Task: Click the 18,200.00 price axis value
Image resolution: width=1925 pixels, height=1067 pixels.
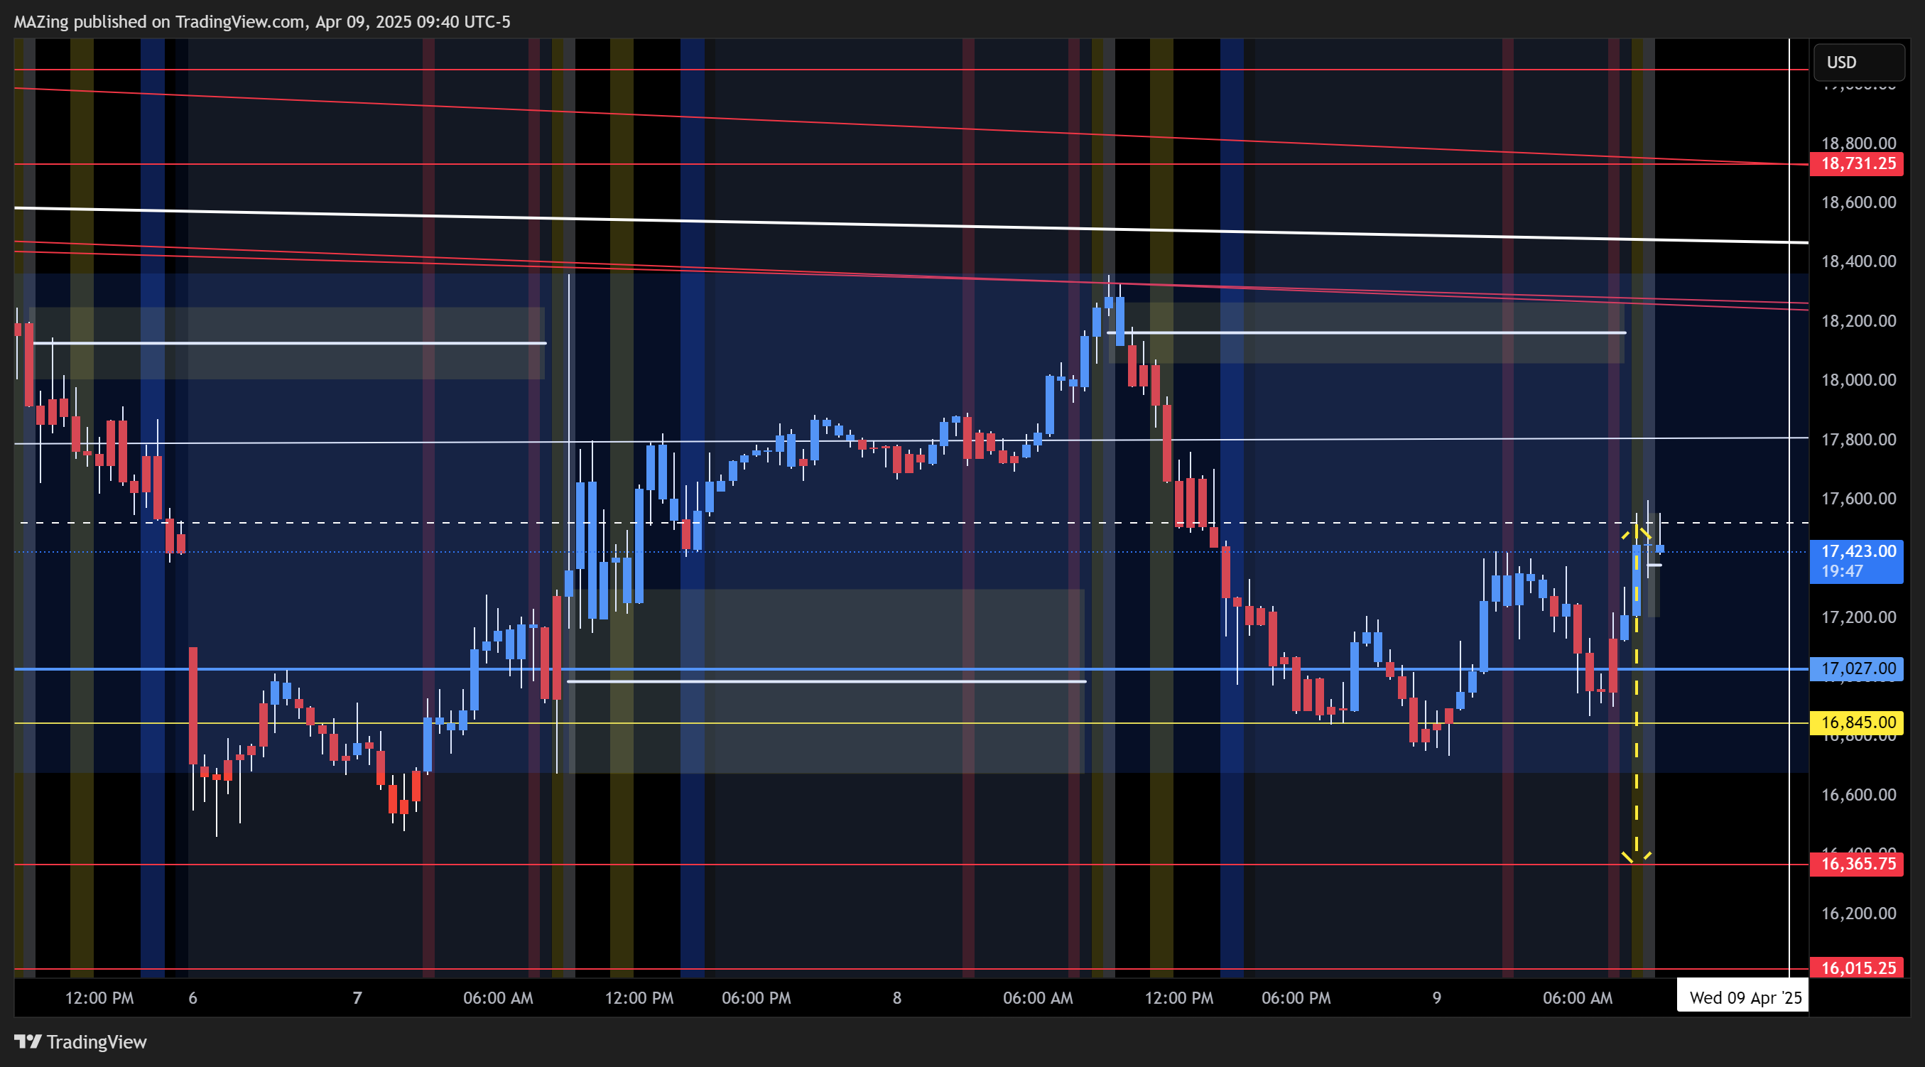Action: coord(1858,321)
